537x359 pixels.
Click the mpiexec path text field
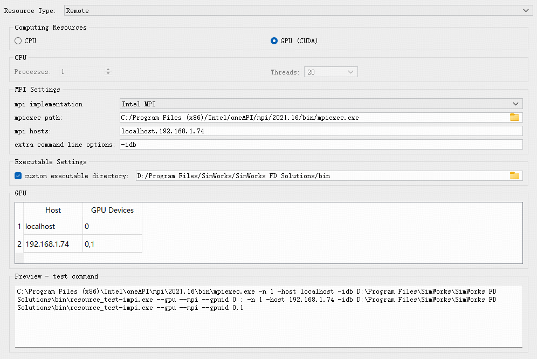tap(313, 117)
